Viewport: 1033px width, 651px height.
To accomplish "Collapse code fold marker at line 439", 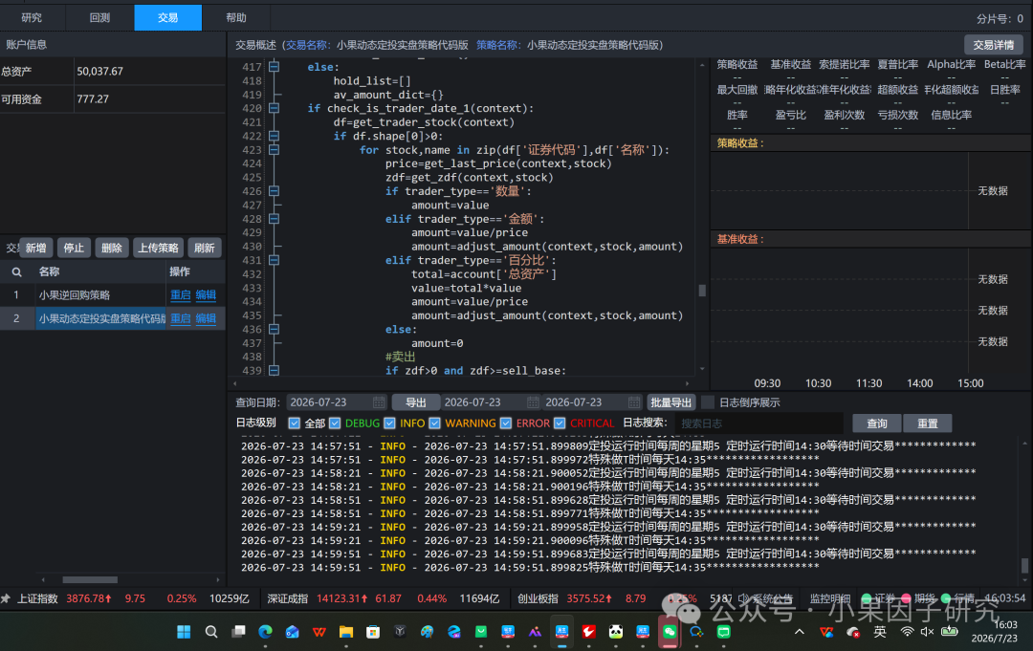I will [x=275, y=371].
